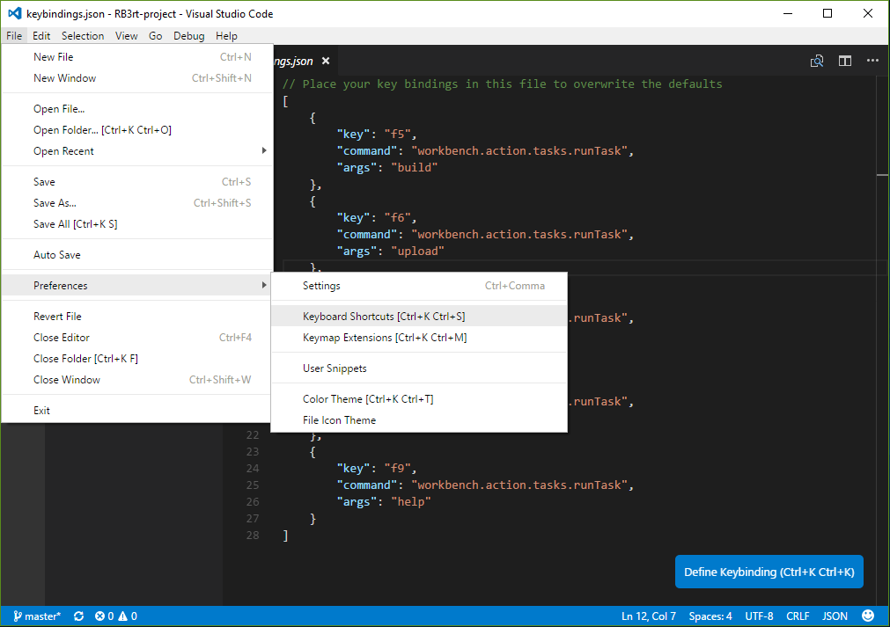Click the split editor icon
Image resolution: width=890 pixels, height=627 pixels.
[845, 61]
